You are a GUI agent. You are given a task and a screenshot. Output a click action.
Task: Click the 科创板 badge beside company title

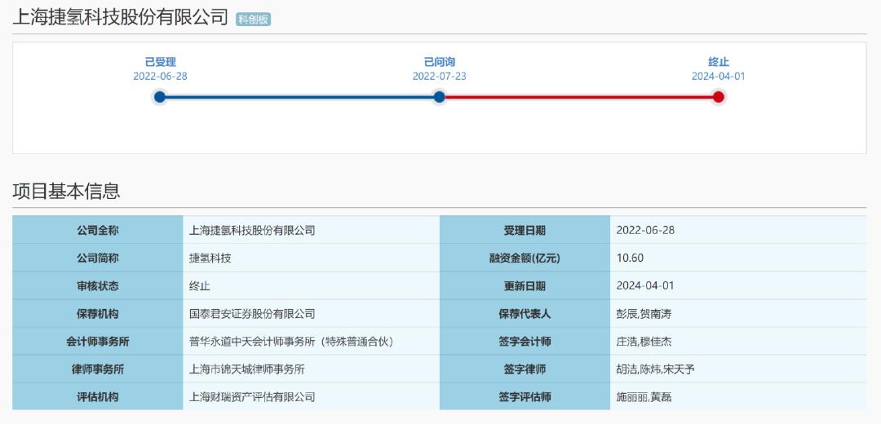(x=253, y=19)
